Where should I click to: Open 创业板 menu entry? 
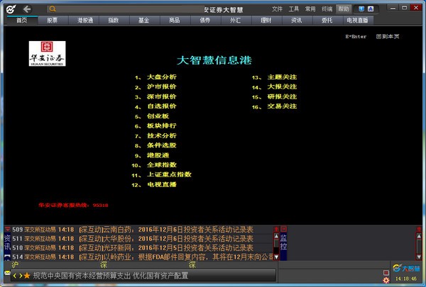point(158,116)
